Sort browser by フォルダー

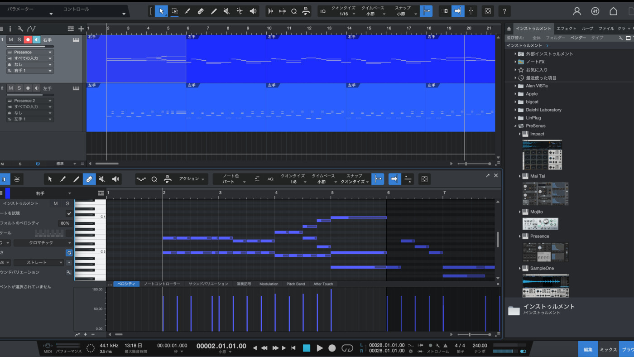(x=555, y=38)
